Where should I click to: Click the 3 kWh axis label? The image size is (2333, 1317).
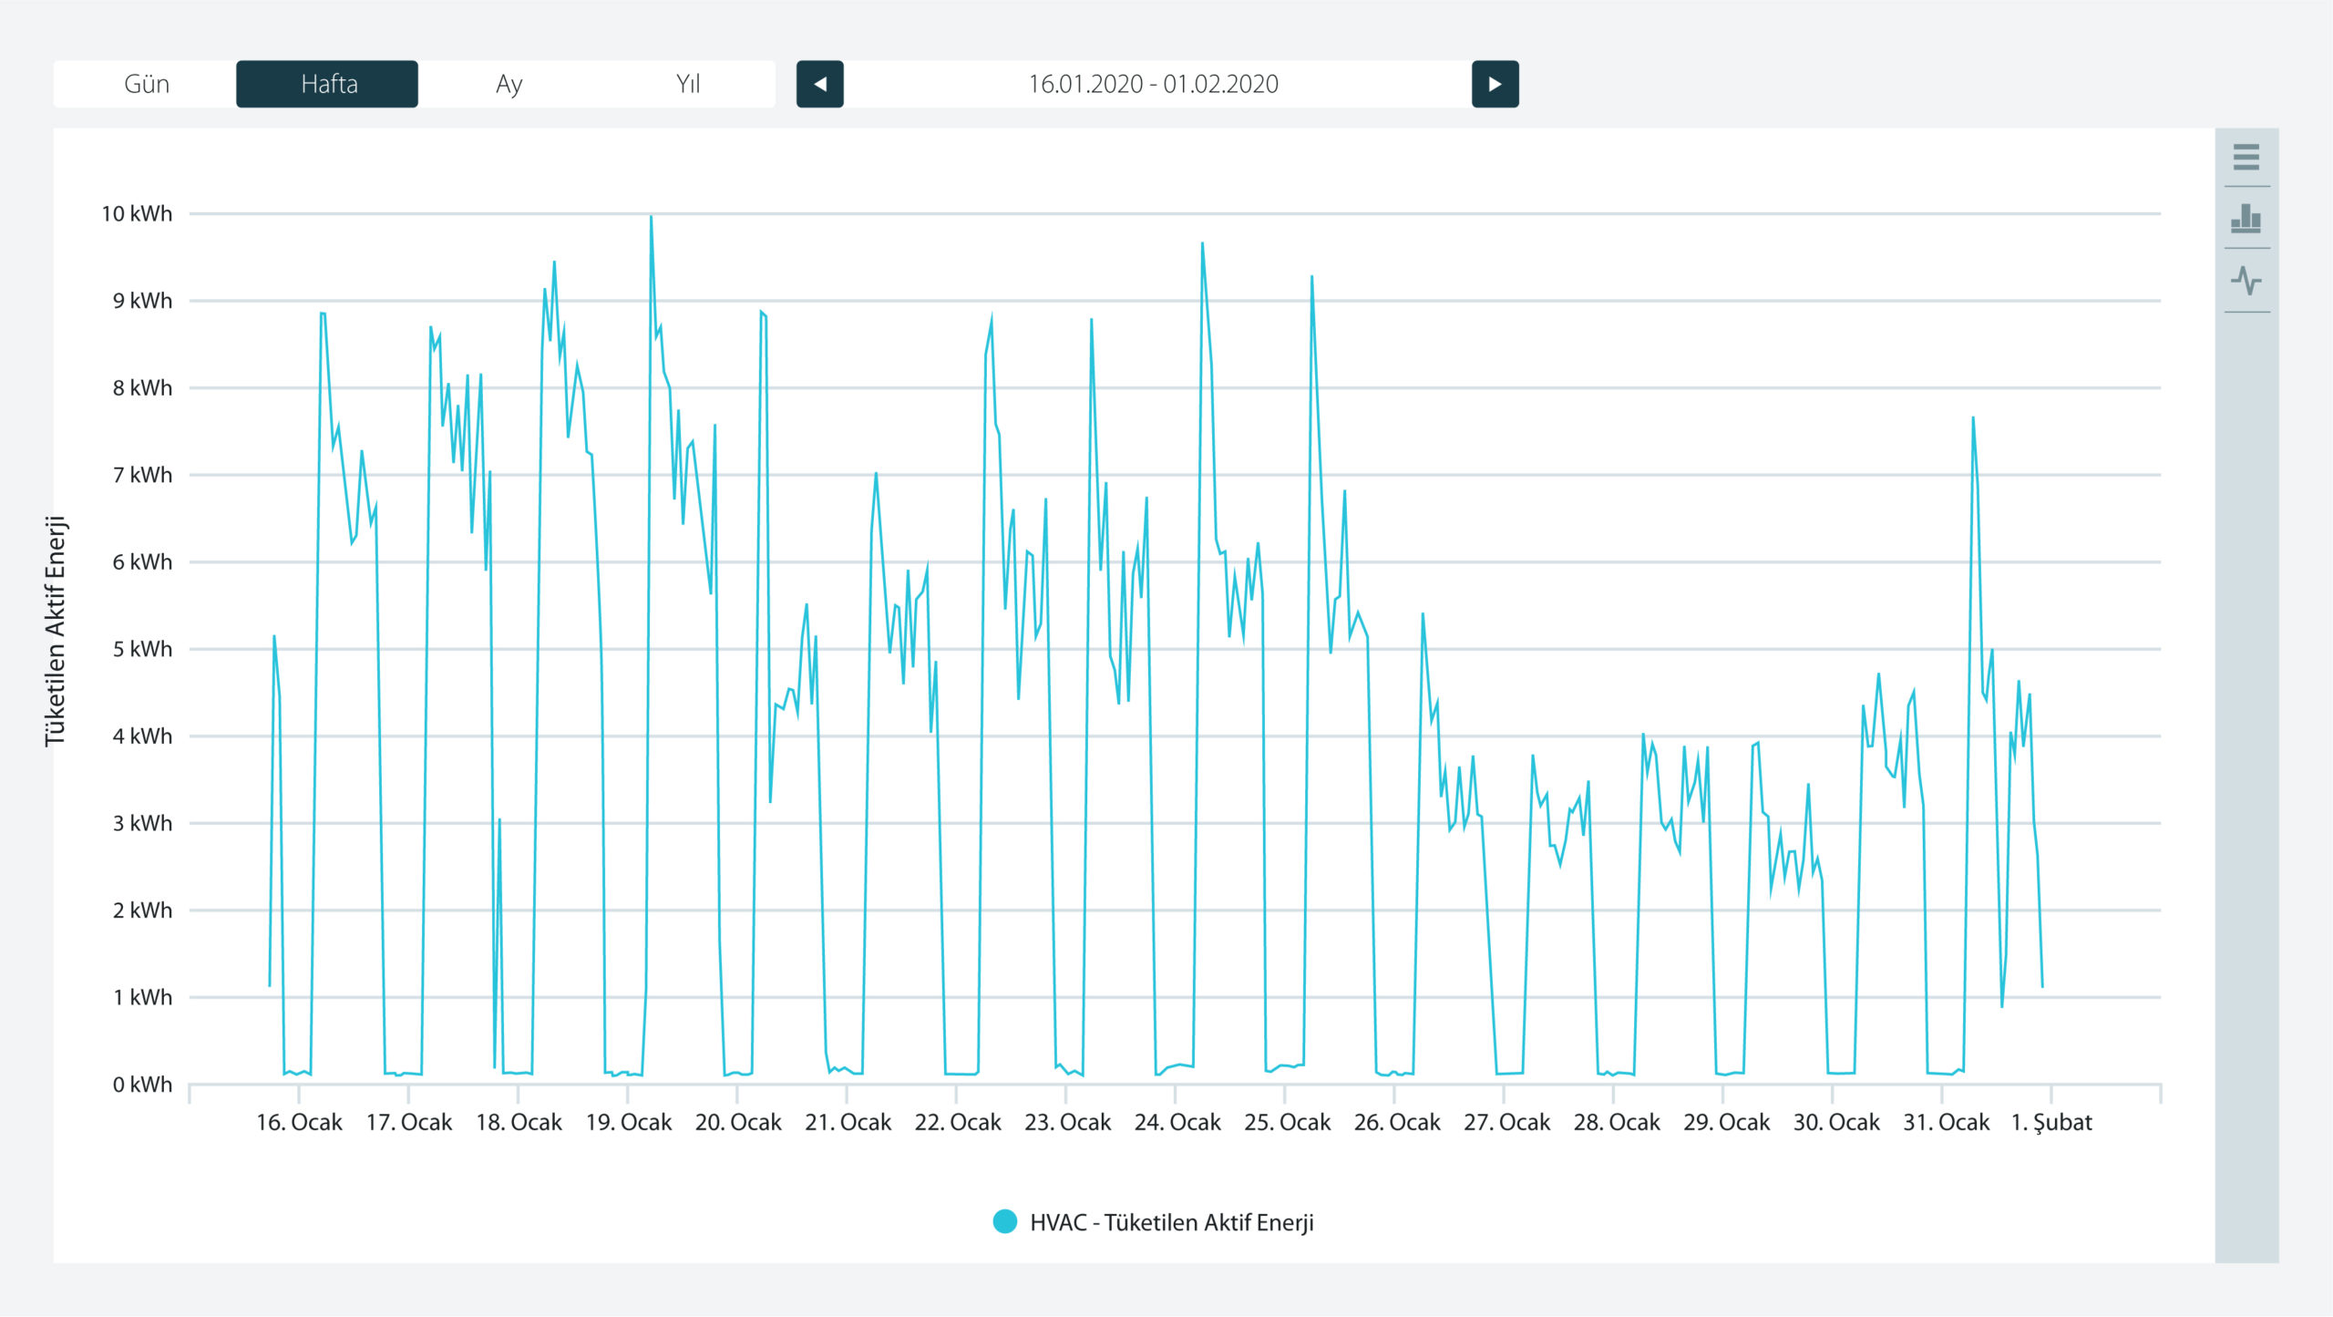point(142,823)
